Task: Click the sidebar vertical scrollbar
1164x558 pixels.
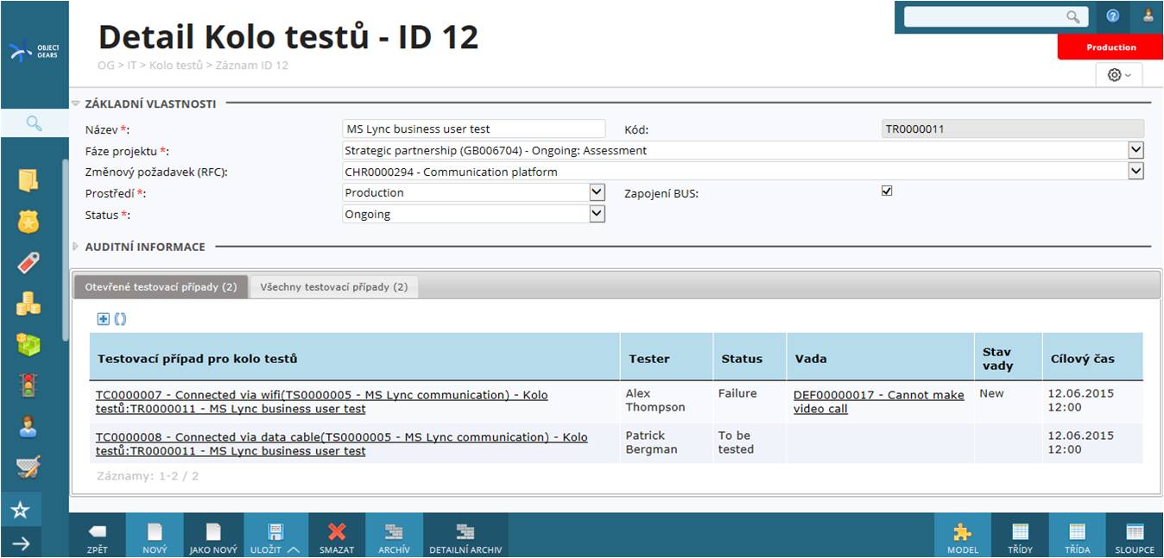Action: 65,250
